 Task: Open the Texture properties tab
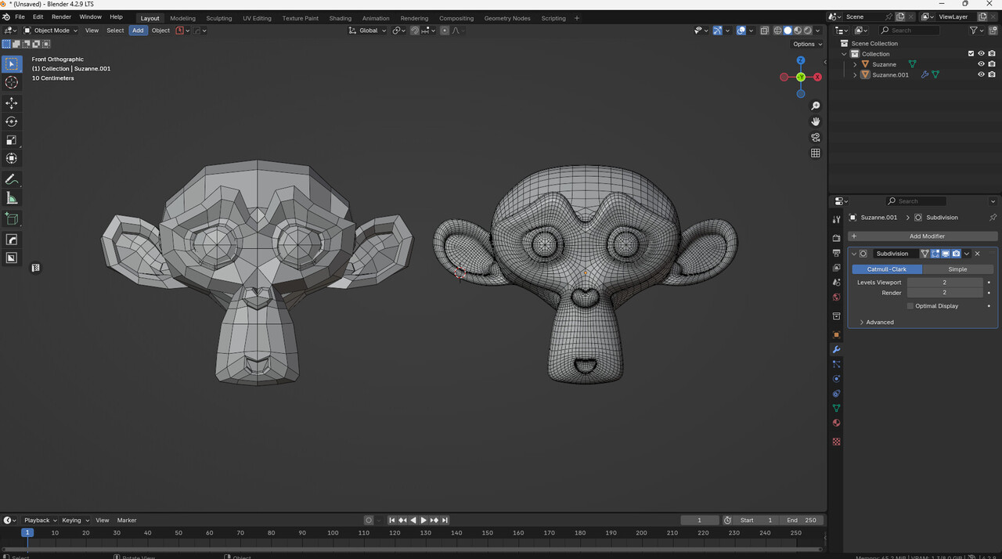point(836,442)
